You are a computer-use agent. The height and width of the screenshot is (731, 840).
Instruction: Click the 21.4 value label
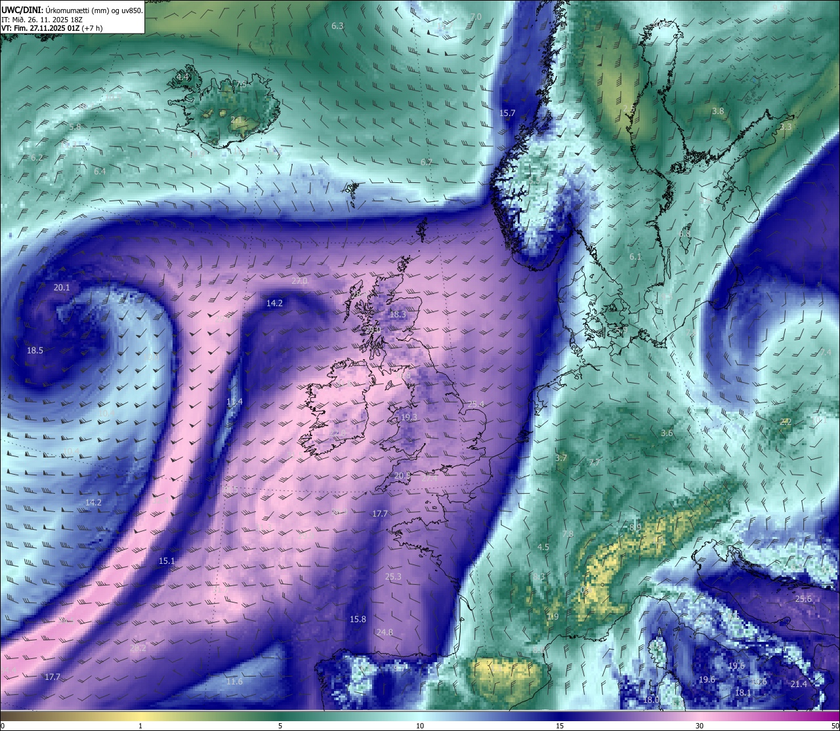tap(799, 684)
